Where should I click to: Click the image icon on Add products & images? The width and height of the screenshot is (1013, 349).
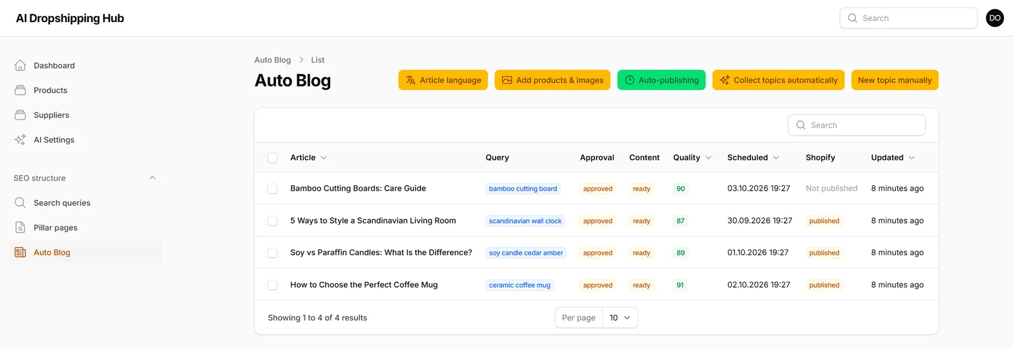pos(507,80)
